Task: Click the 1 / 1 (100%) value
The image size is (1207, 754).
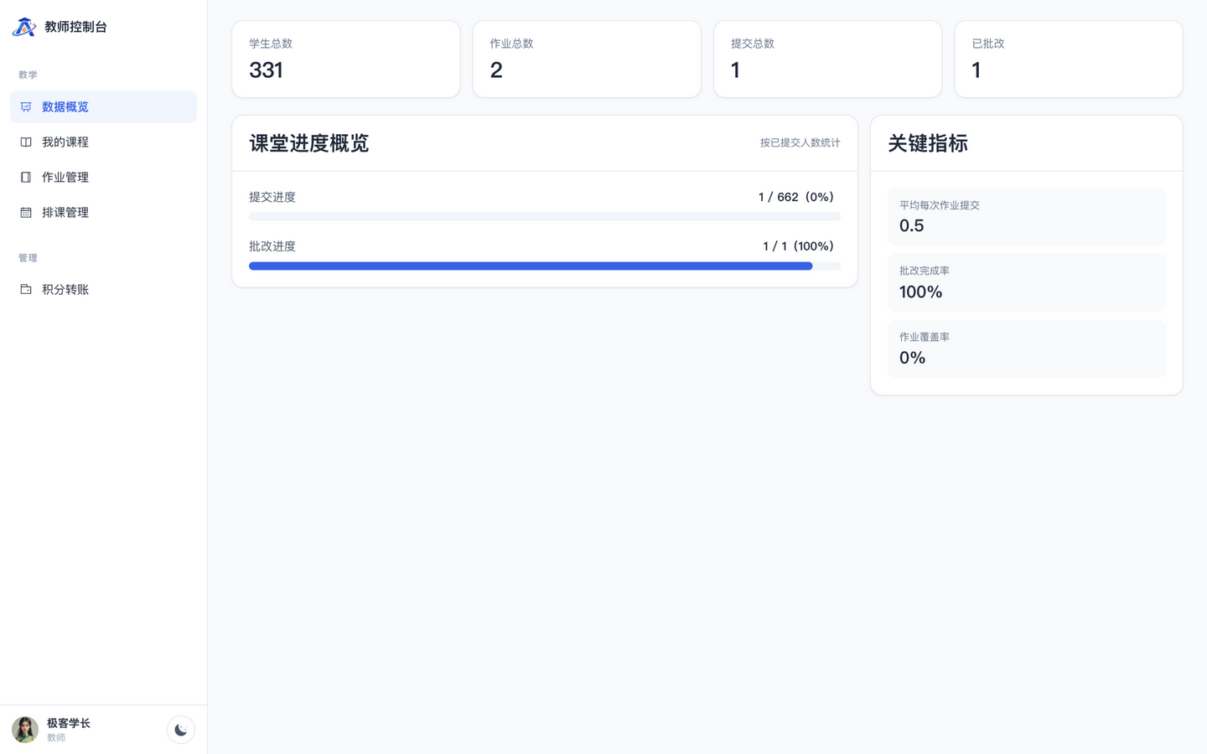Action: 798,246
